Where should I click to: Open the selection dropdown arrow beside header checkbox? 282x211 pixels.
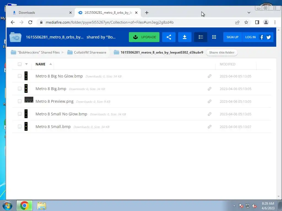26,64
